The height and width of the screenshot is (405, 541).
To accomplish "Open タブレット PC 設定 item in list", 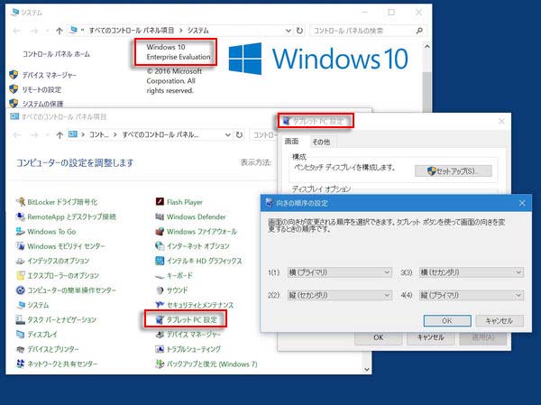I will (x=187, y=319).
